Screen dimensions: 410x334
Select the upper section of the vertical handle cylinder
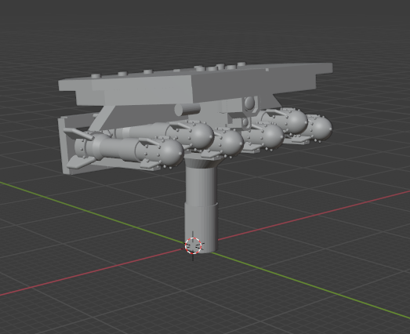pos(201,185)
